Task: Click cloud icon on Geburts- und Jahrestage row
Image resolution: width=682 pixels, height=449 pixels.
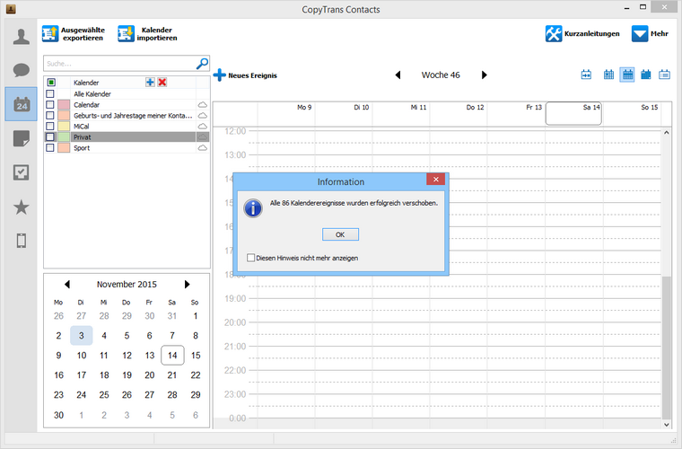Action: 202,116
